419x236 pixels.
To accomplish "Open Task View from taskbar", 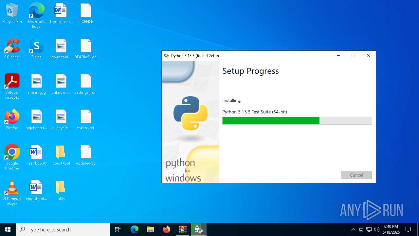I will 118,229.
